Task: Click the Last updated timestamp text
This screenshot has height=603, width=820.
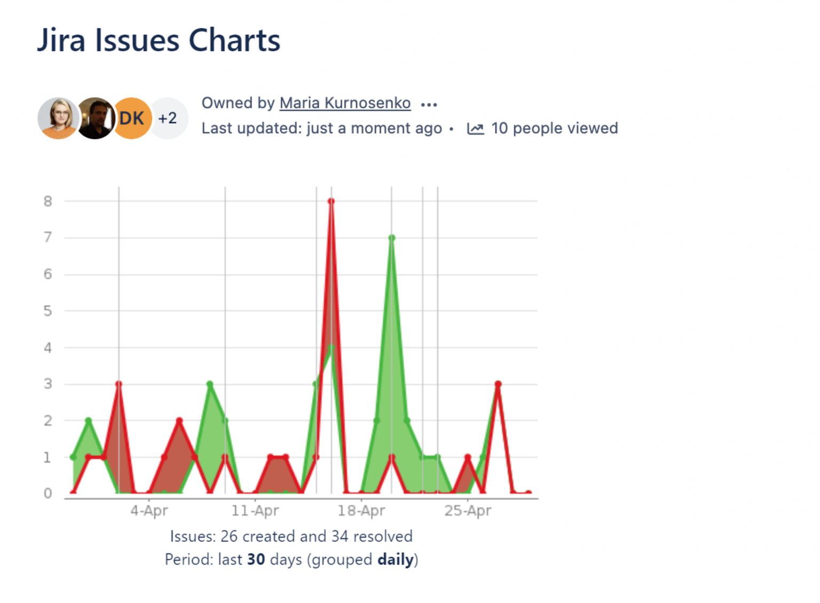Action: click(321, 128)
